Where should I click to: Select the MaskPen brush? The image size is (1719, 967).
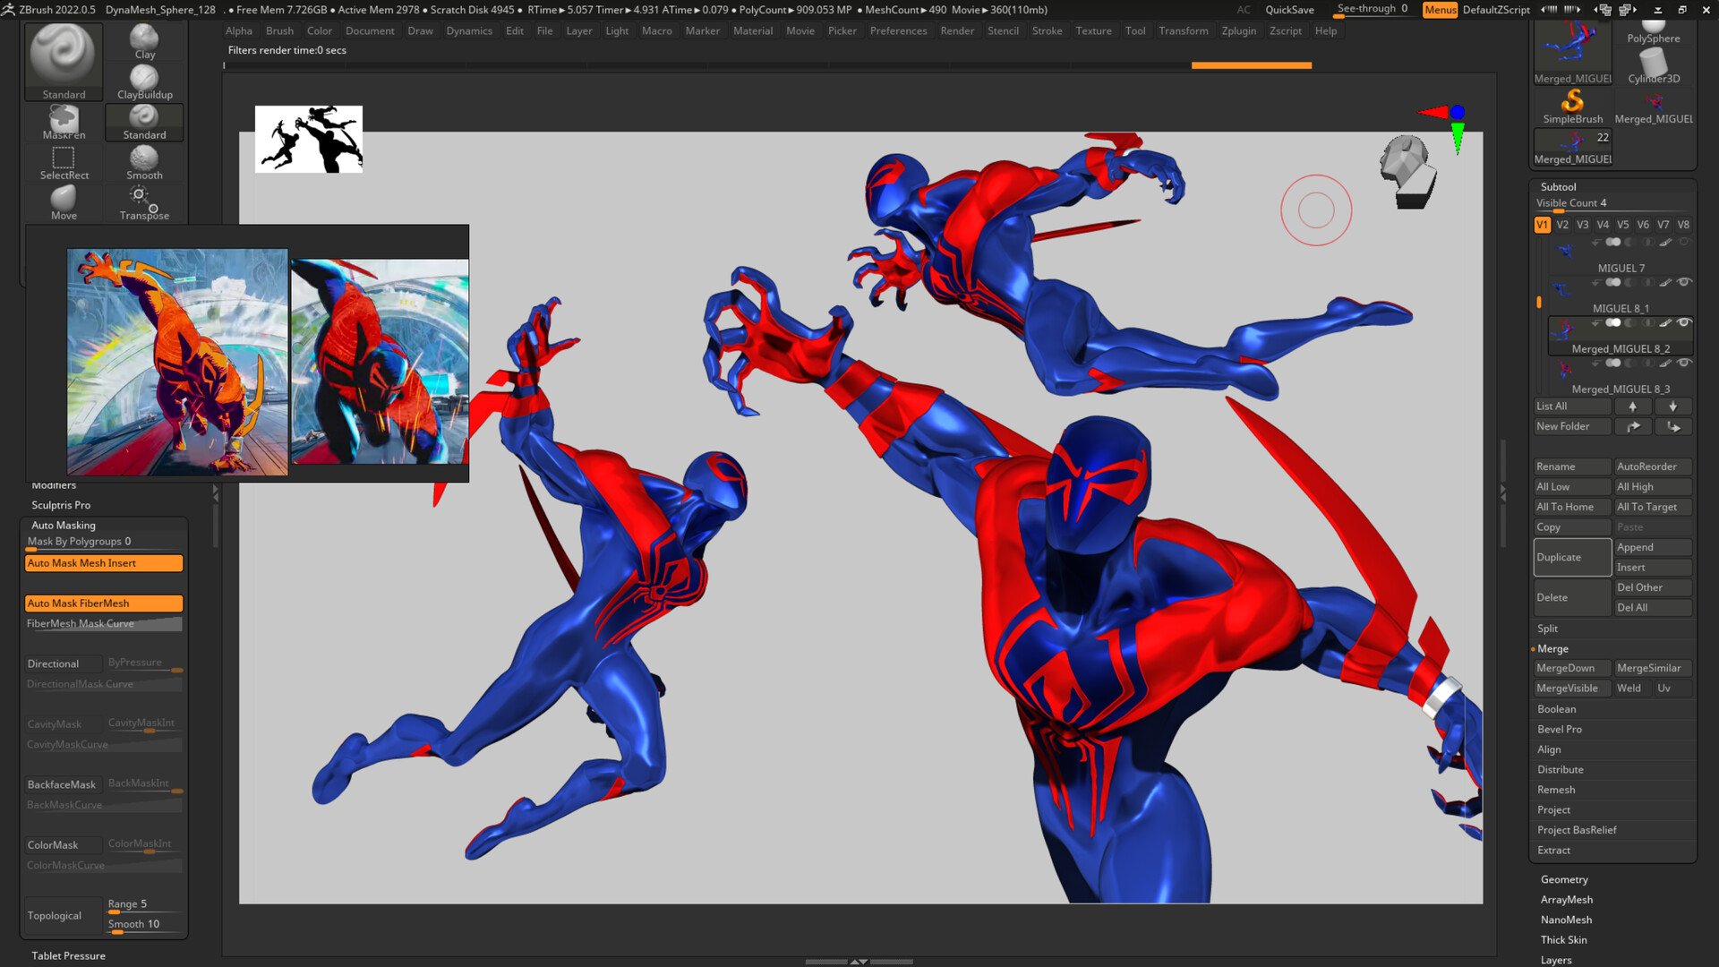63,119
